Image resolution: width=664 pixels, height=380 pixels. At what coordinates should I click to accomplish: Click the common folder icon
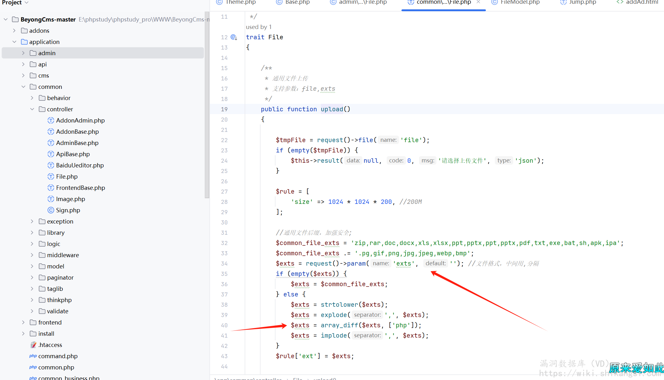(33, 87)
